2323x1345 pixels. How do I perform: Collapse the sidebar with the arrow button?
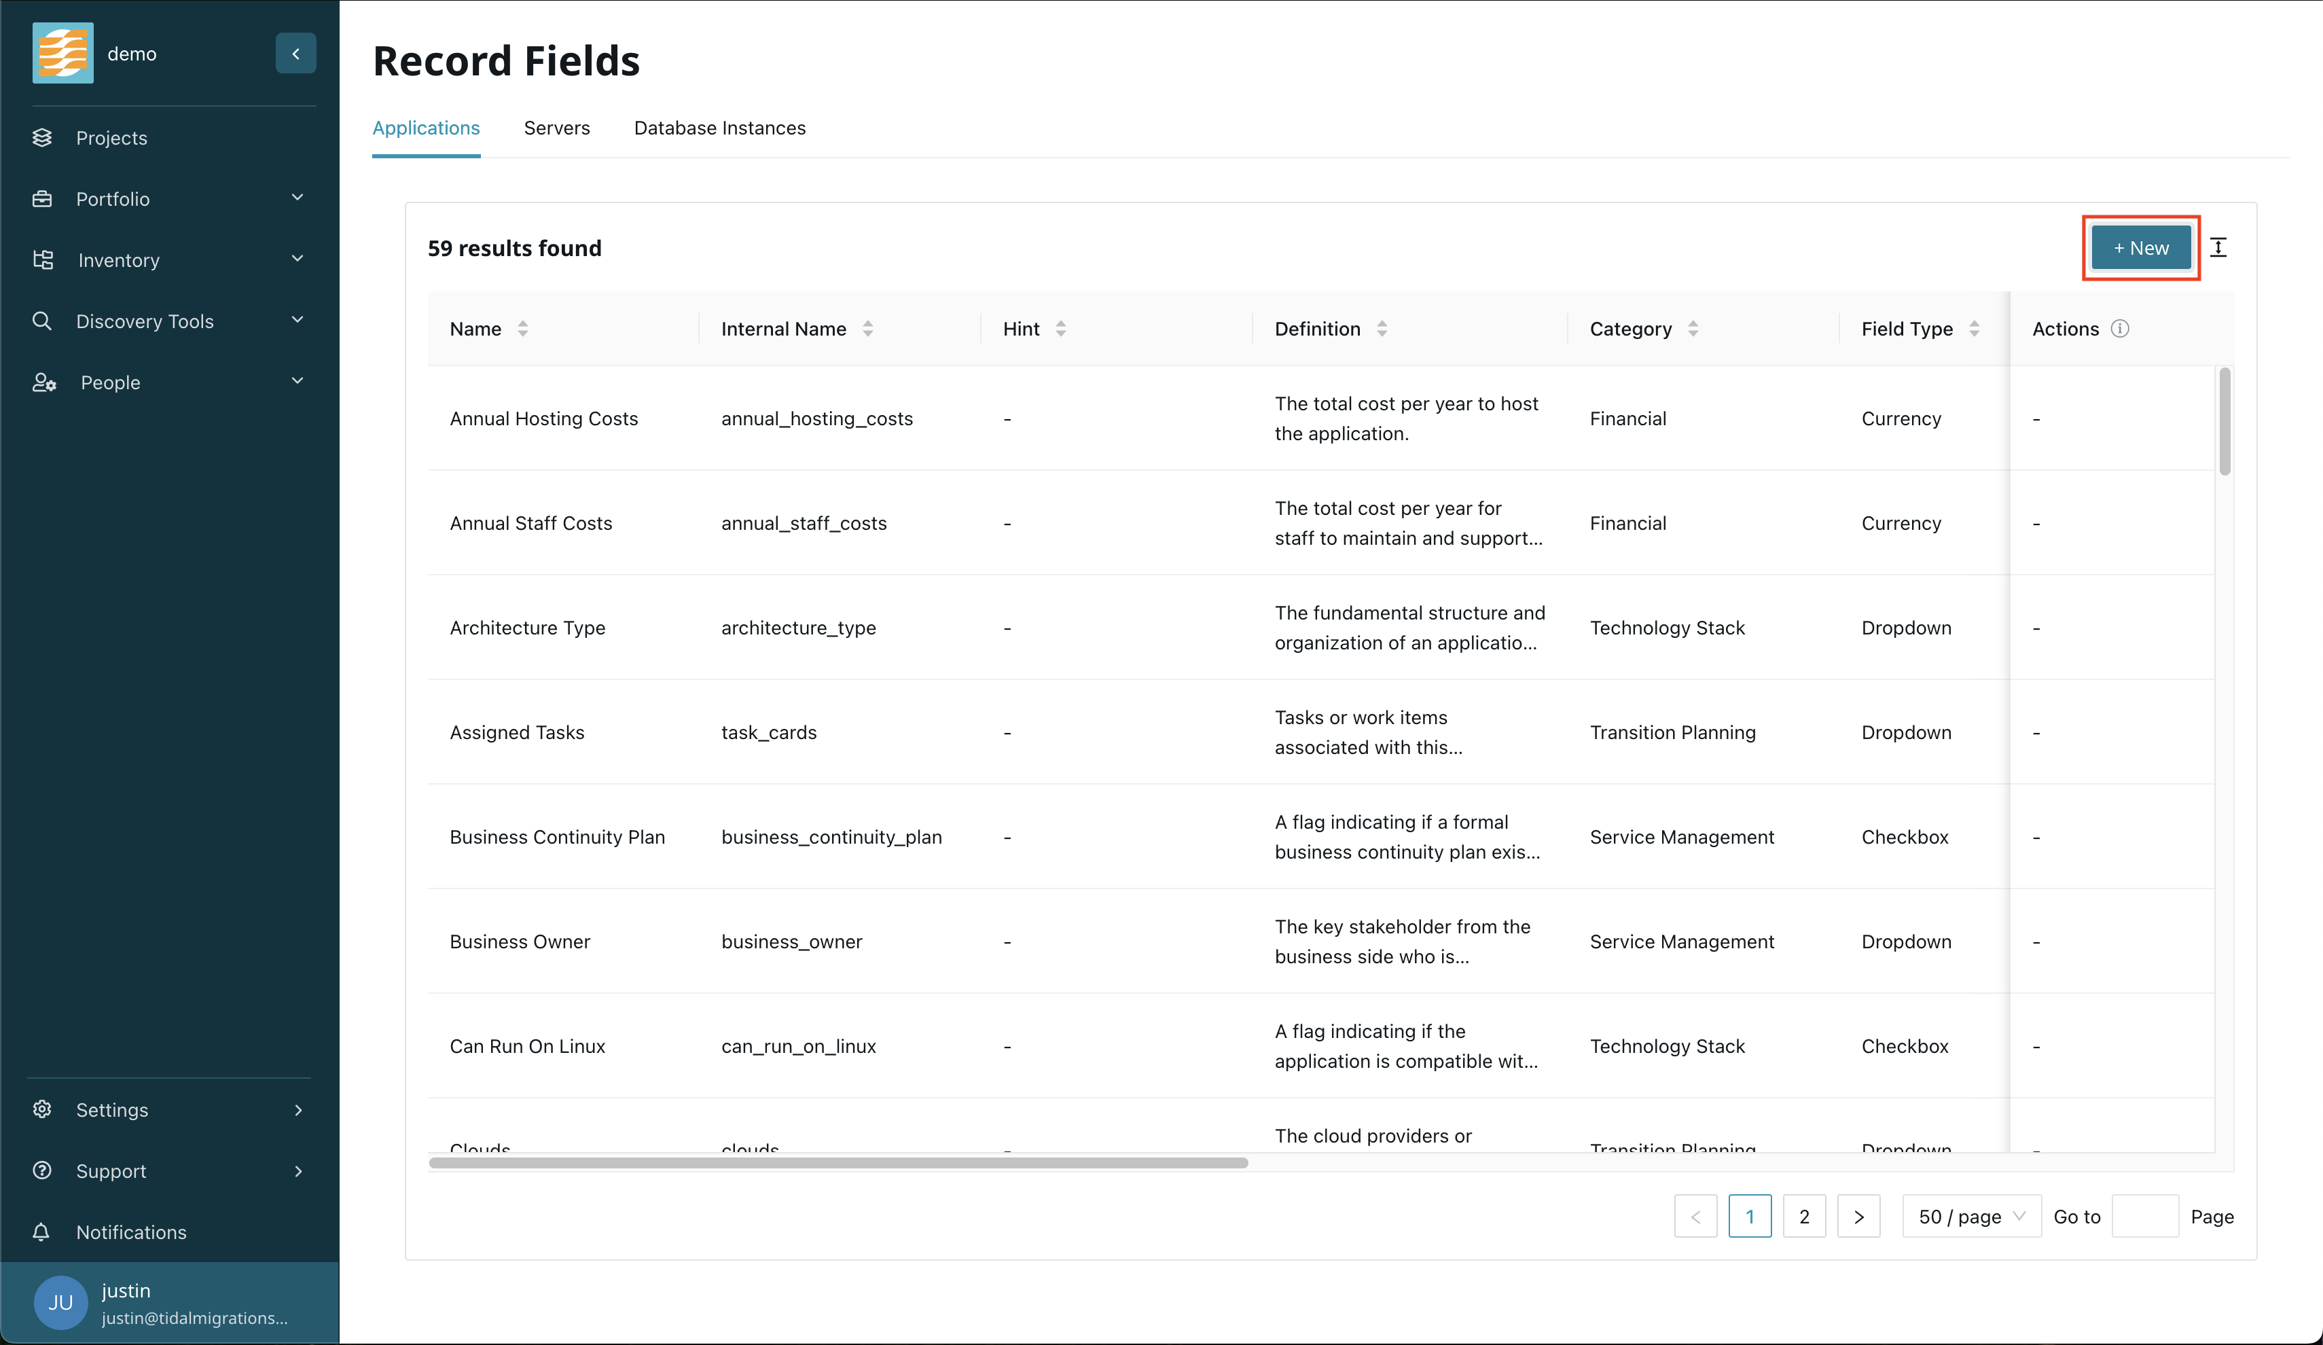coord(295,54)
